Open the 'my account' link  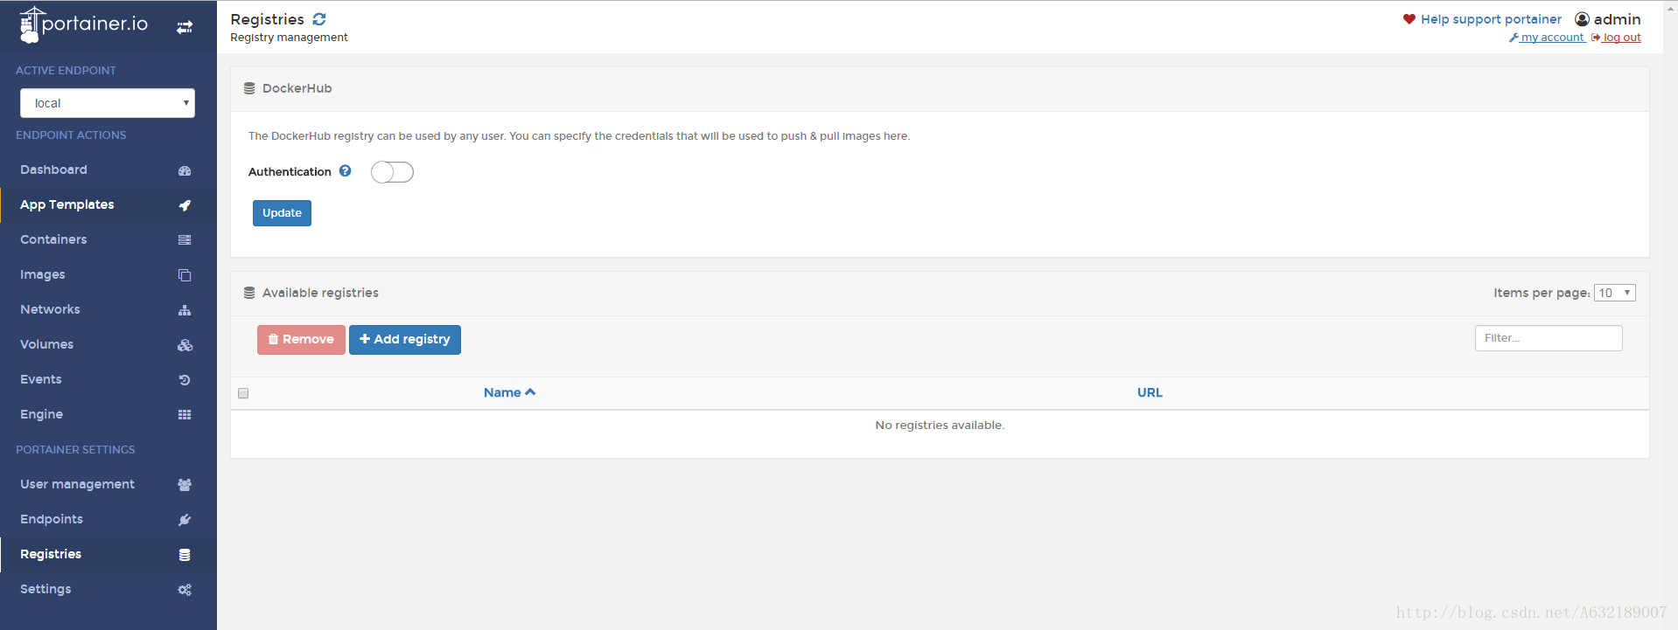click(1551, 38)
